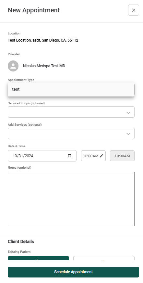Click into the Notes text area
Screen dimensions: 143x283
click(x=71, y=199)
